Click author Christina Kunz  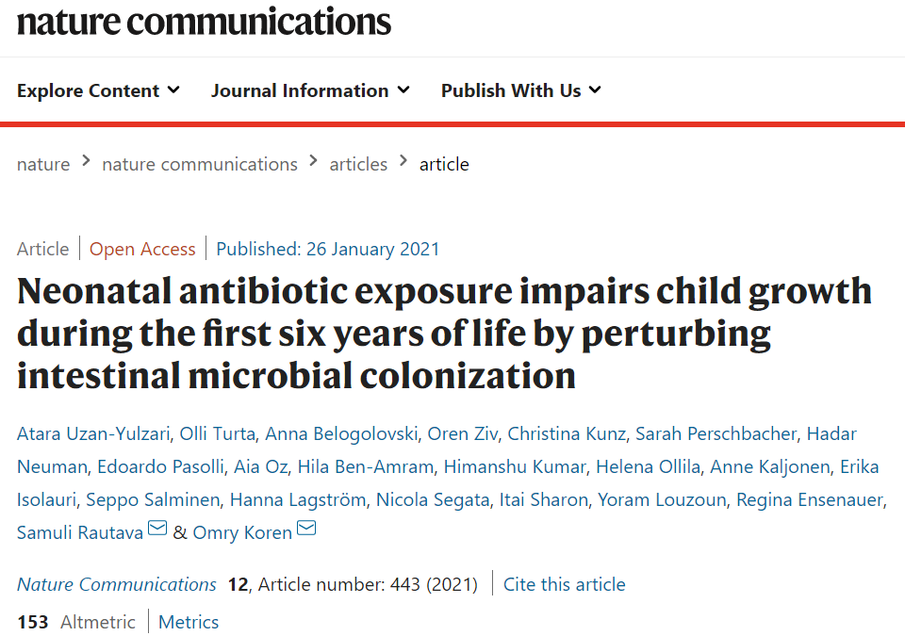(567, 433)
